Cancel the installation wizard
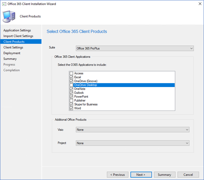The image size is (204, 180). pos(188,175)
